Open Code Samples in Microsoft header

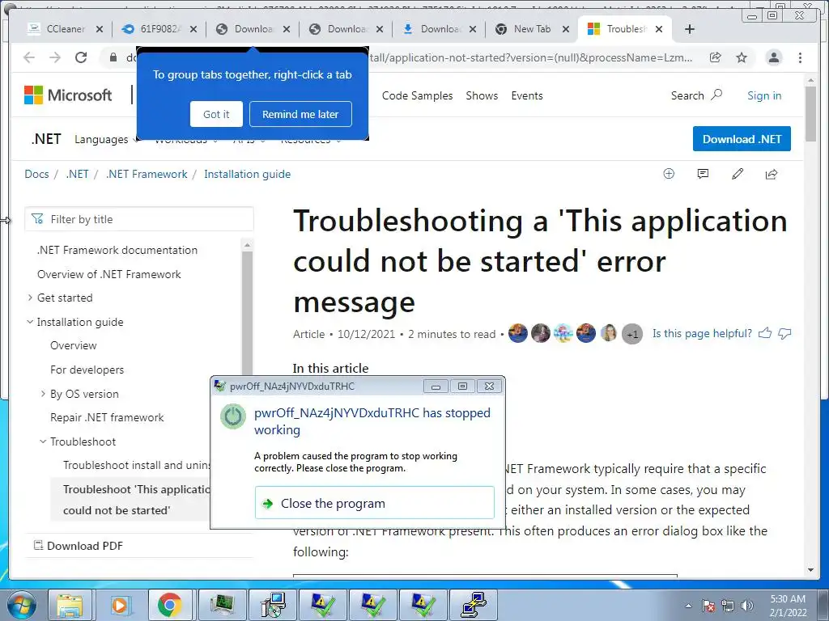click(x=417, y=95)
